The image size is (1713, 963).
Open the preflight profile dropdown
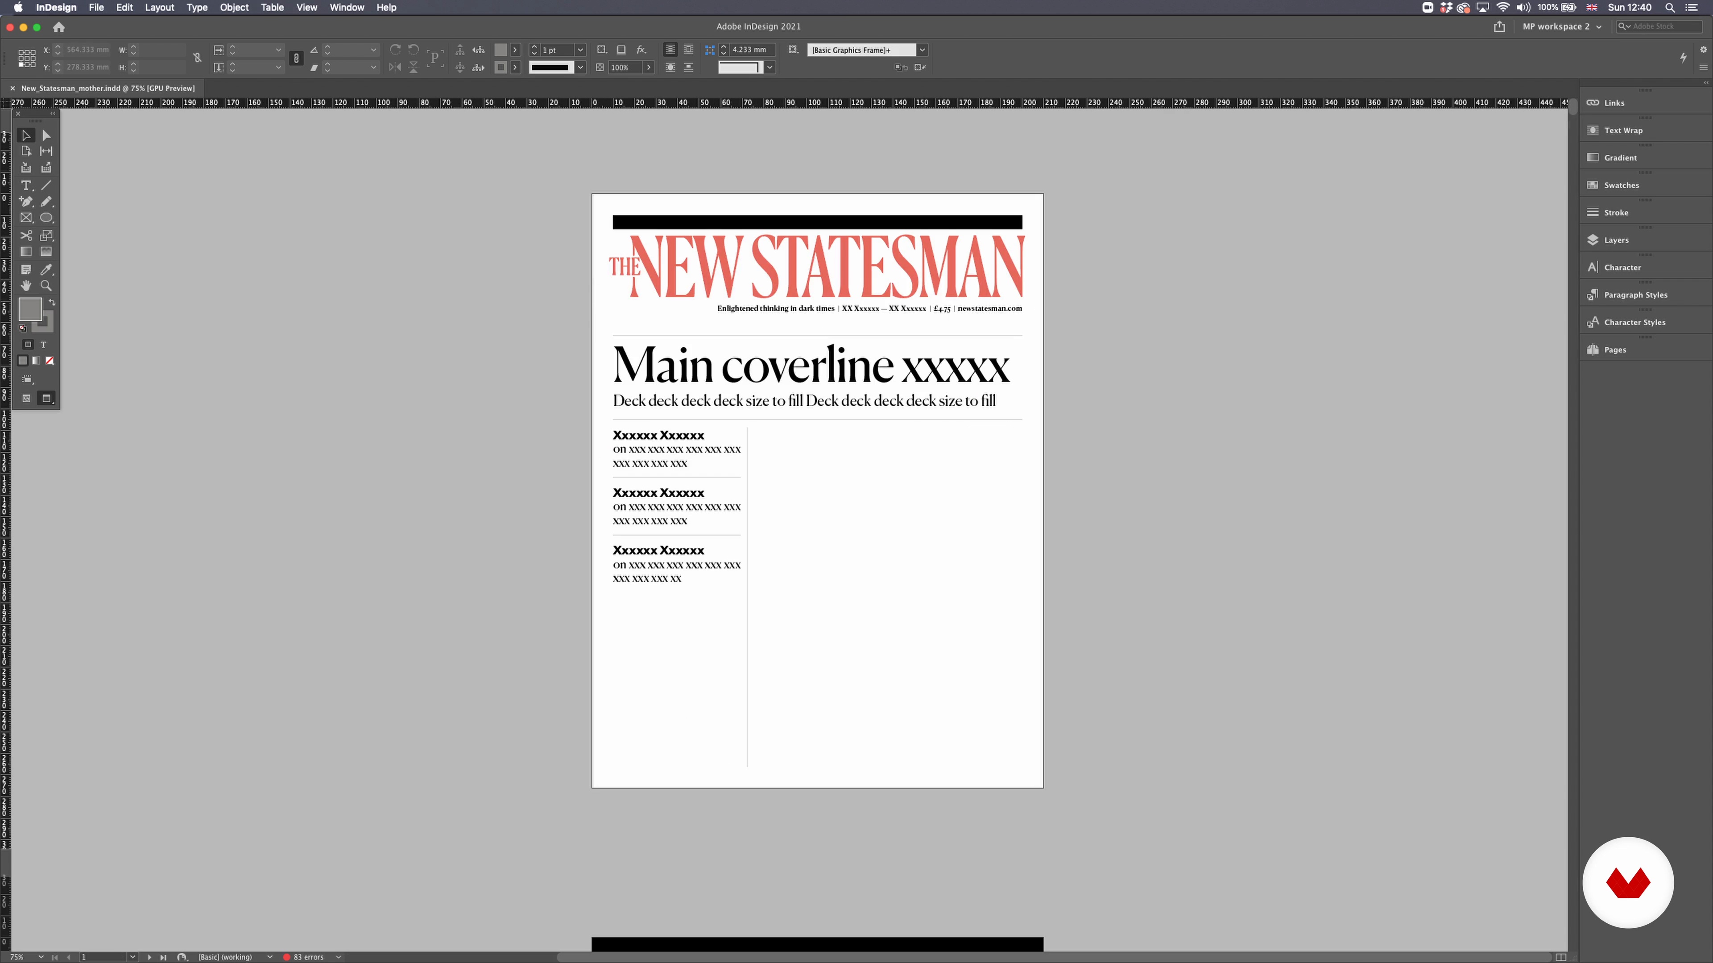point(269,957)
